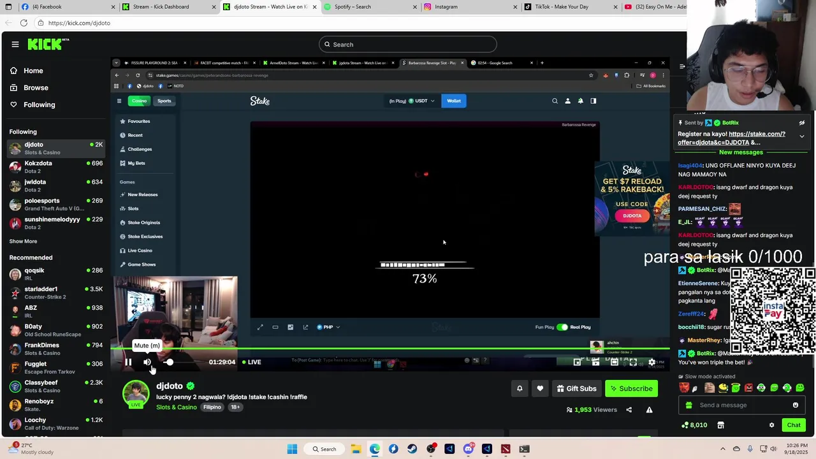Image resolution: width=816 pixels, height=459 pixels.
Task: Open the channel shop icon
Action: point(720,425)
